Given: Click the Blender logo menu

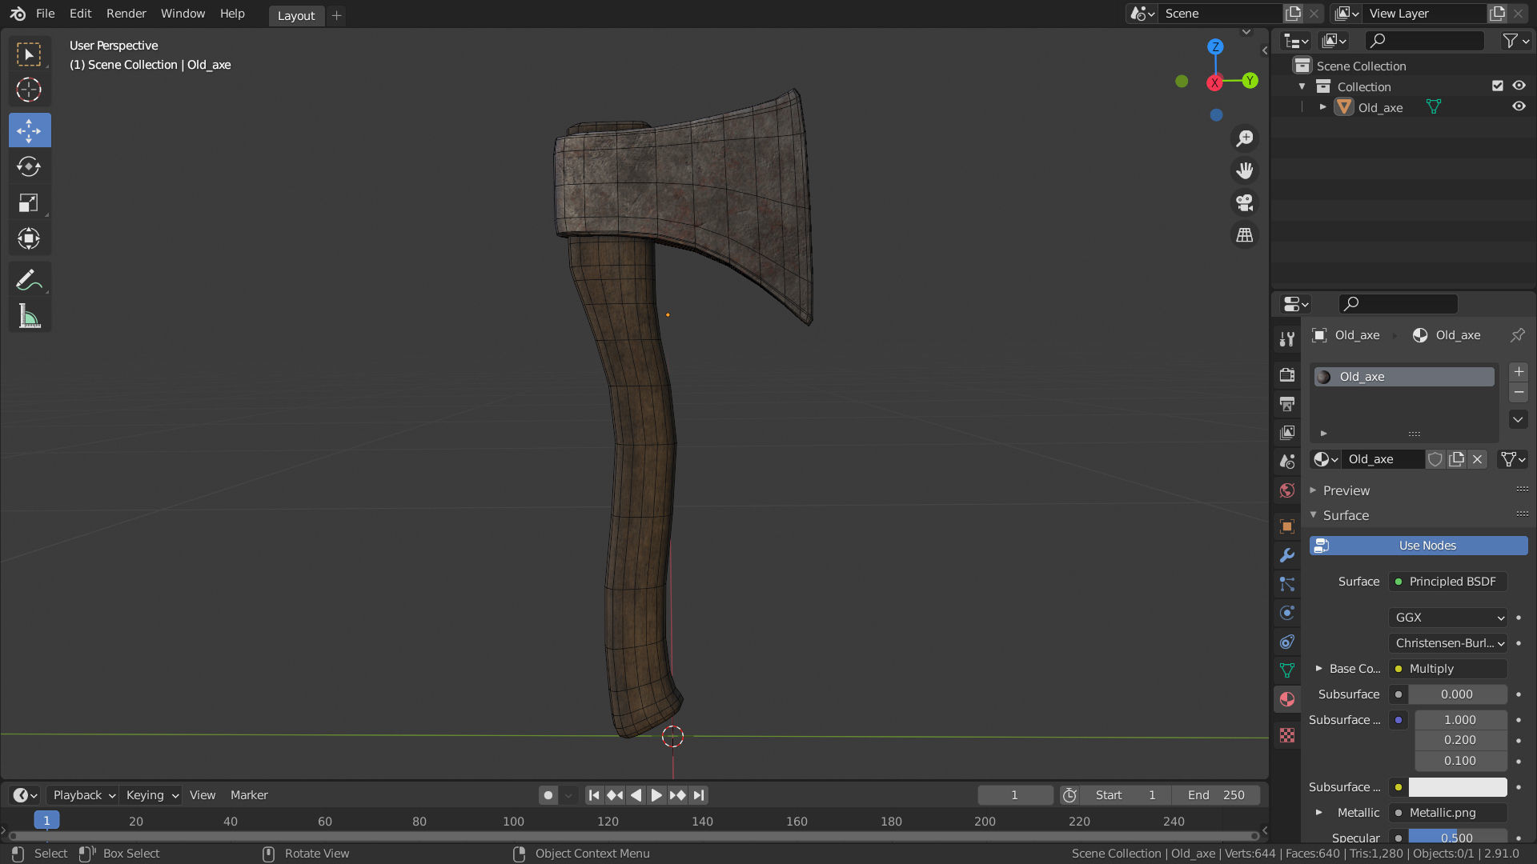Looking at the screenshot, I should [x=18, y=14].
